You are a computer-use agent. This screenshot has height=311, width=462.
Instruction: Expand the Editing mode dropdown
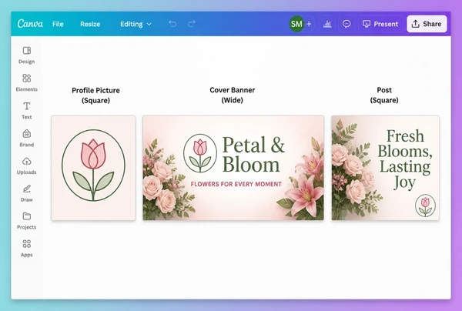(x=136, y=24)
